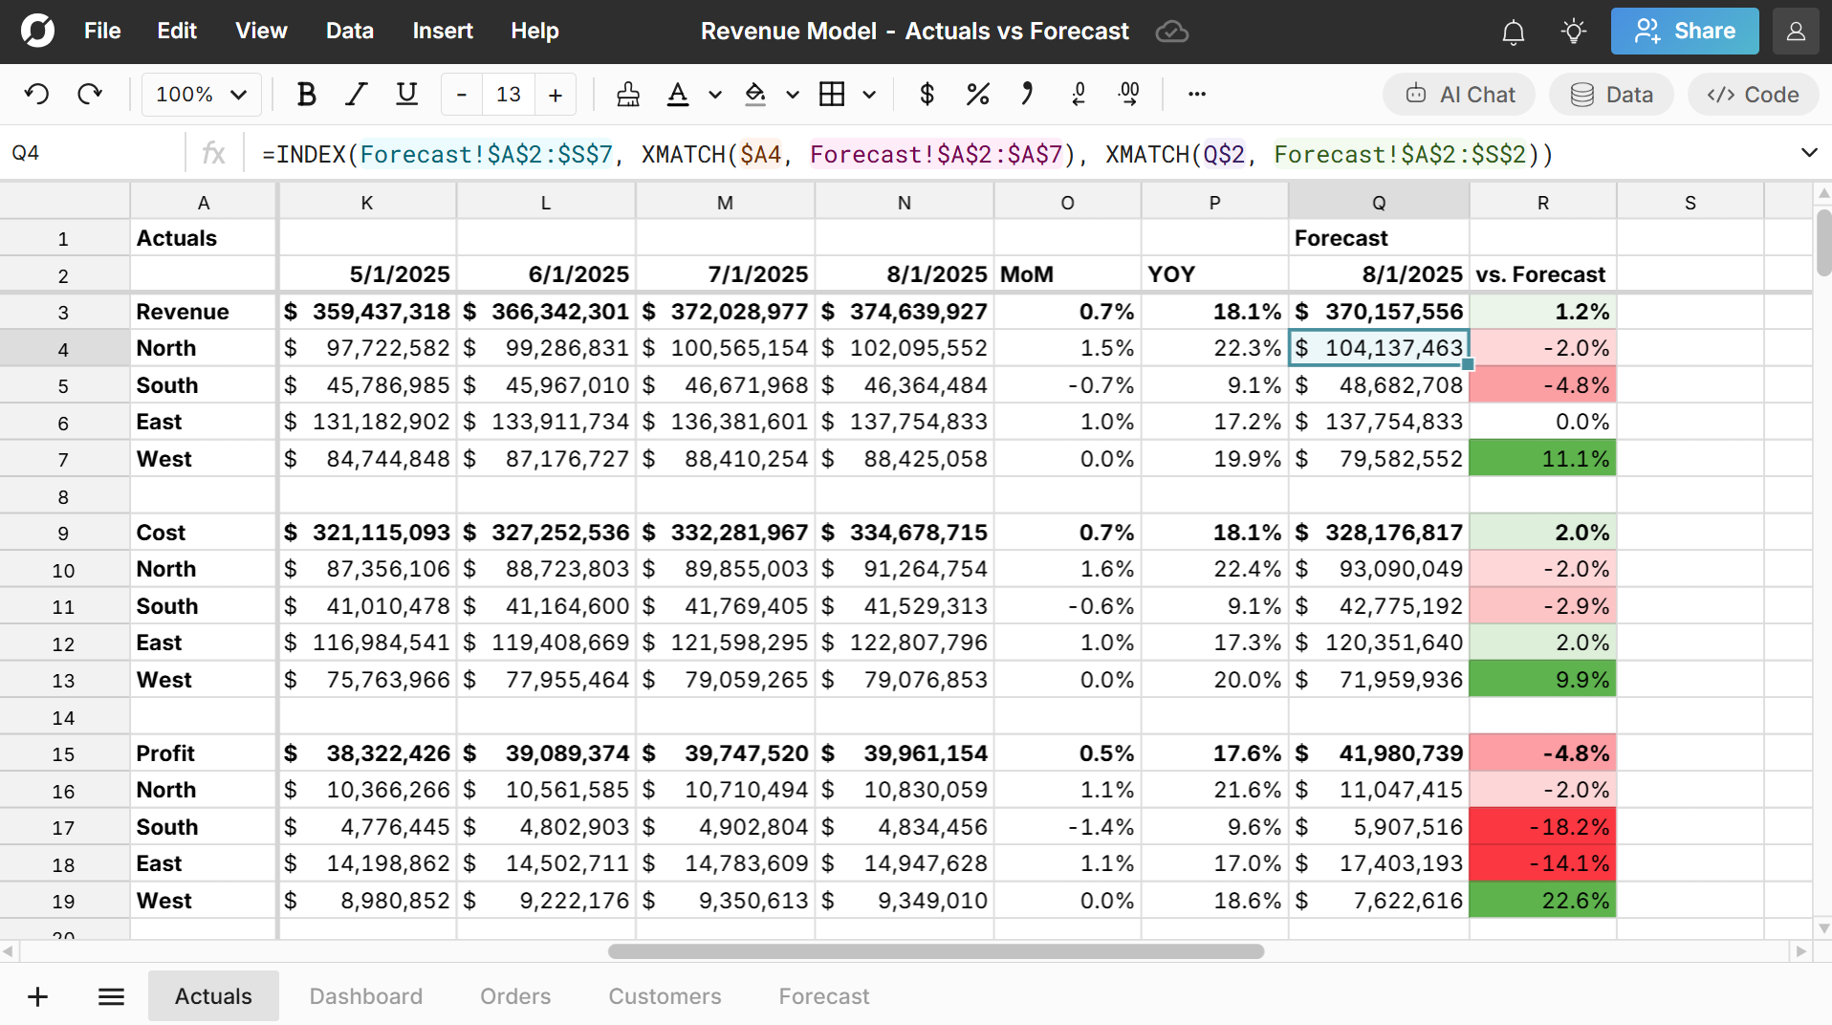Open the AI Chat panel
This screenshot has width=1832, height=1025.
click(1459, 95)
